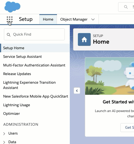Click the Users label in Administration
The height and width of the screenshot is (144, 134).
pos(13,133)
